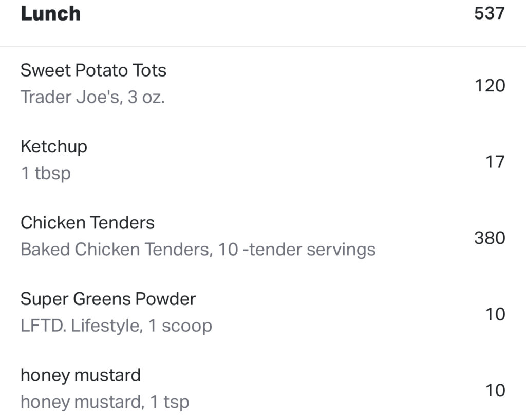Tap Trader Joe's, 3 oz. serving detail

pyautogui.click(x=92, y=97)
